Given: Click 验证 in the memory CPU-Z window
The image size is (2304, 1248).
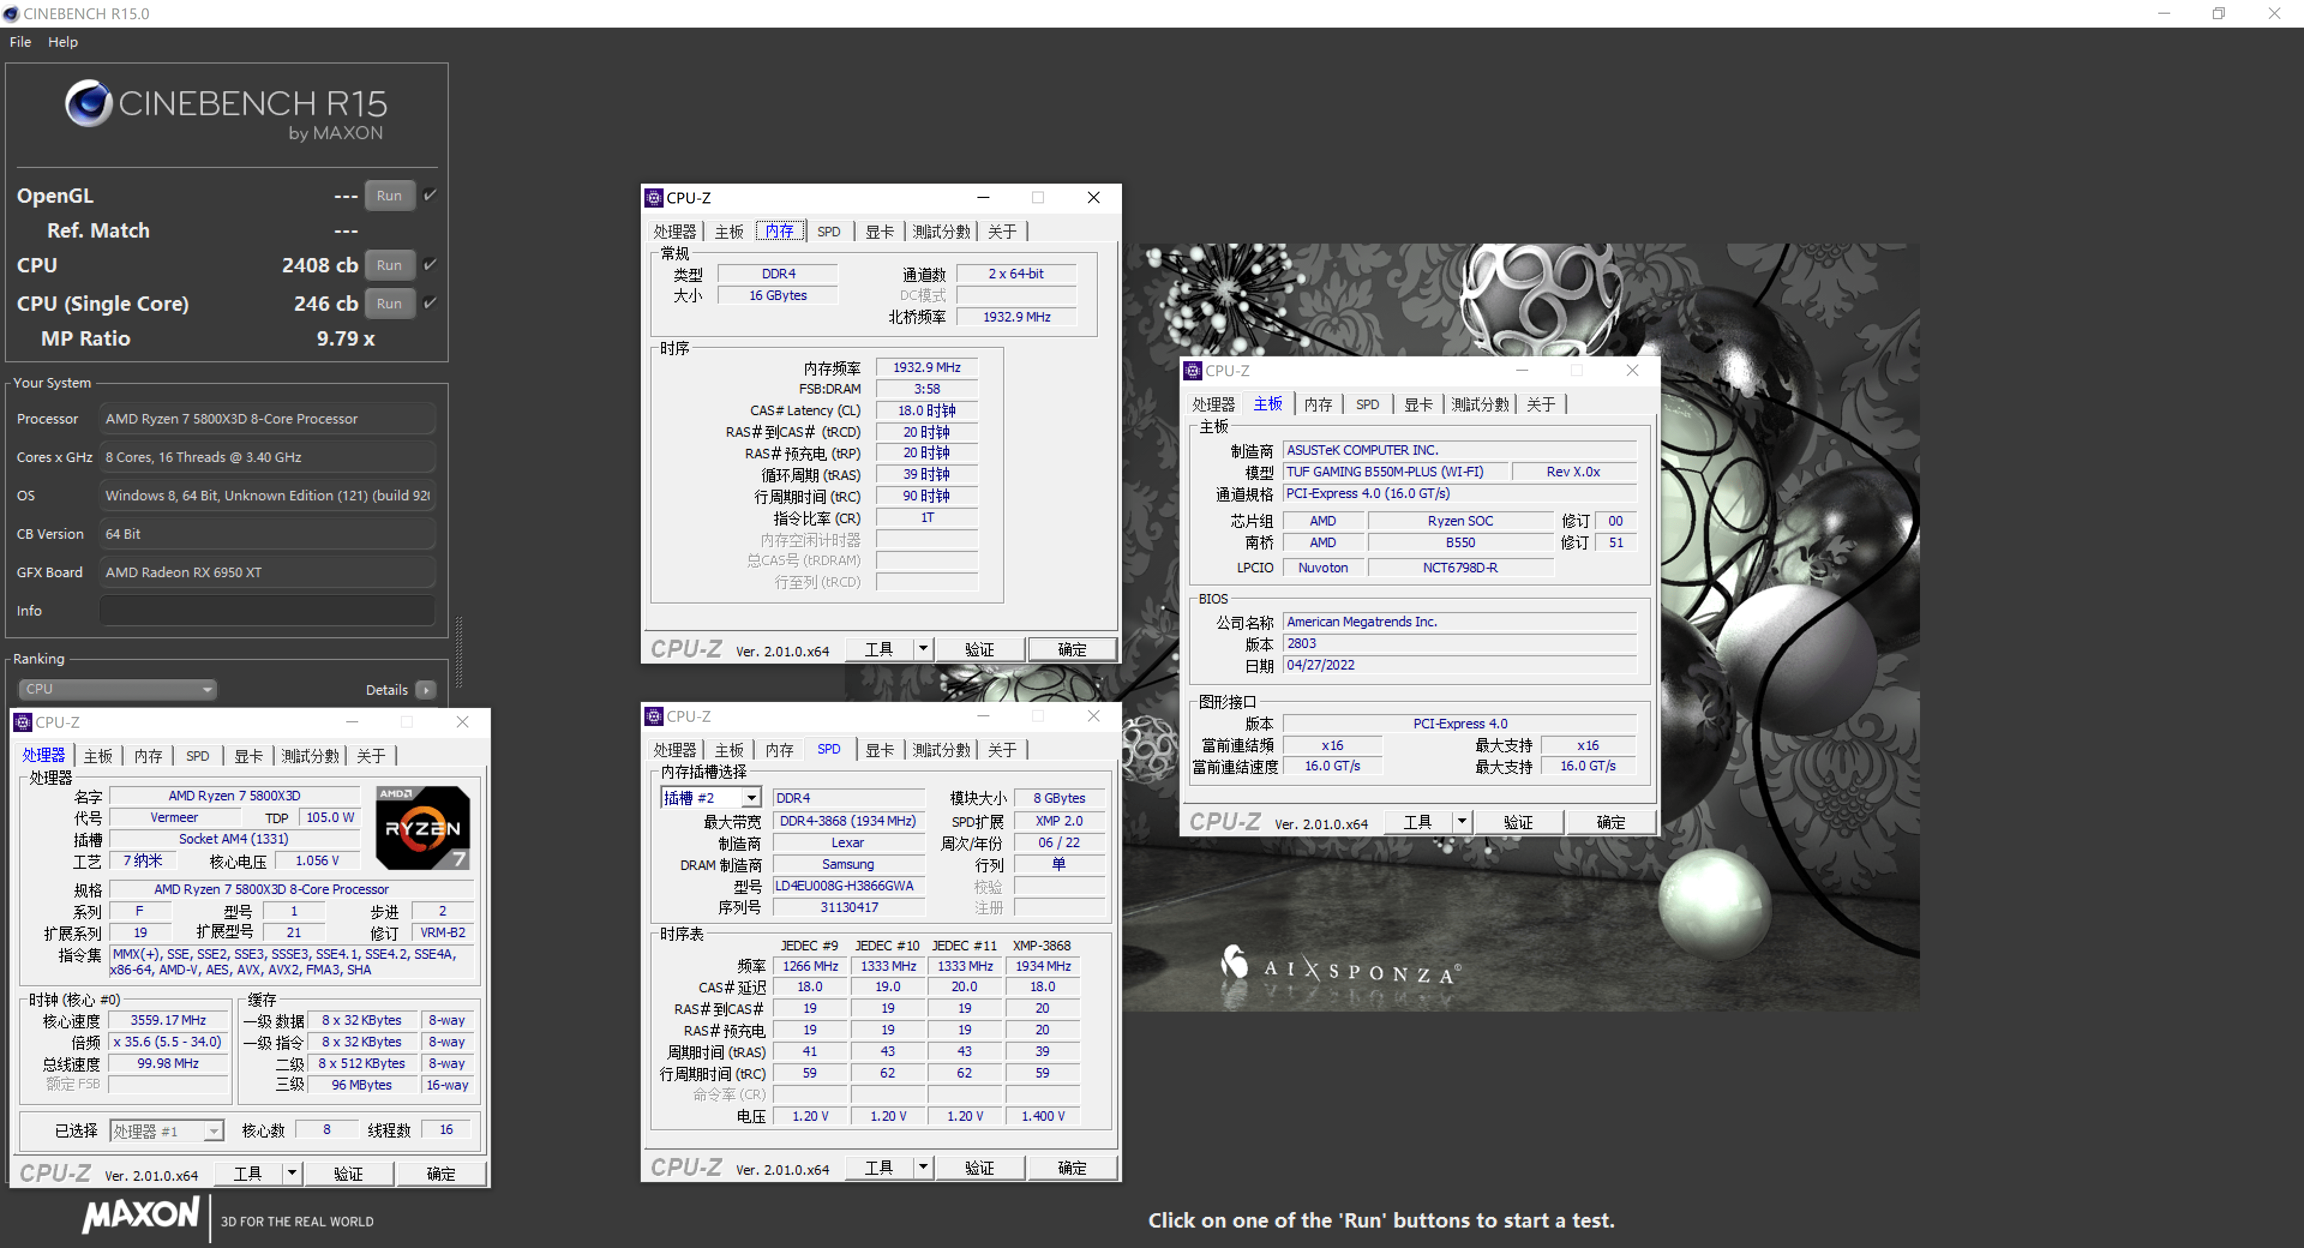Looking at the screenshot, I should [x=979, y=649].
